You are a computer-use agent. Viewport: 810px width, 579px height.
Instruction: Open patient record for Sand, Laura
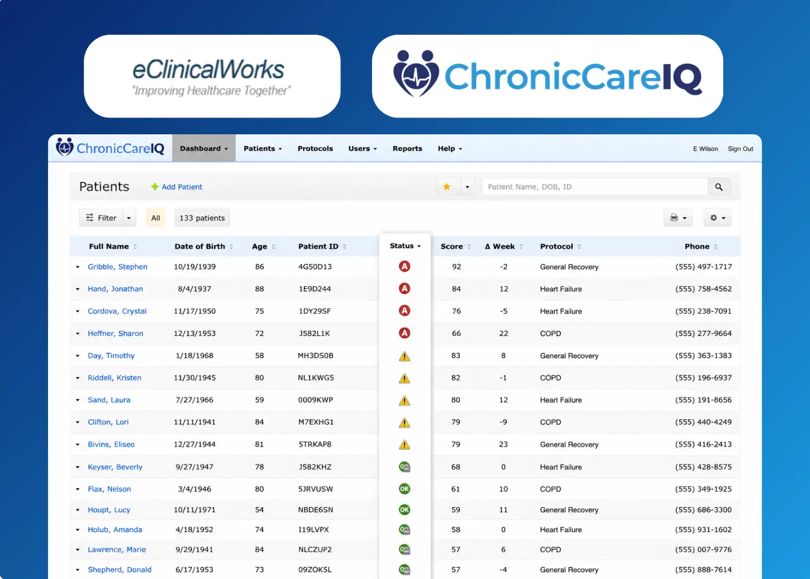point(109,400)
